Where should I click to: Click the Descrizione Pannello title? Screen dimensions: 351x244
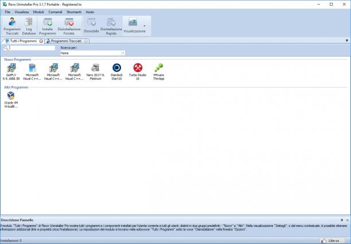click(17, 220)
